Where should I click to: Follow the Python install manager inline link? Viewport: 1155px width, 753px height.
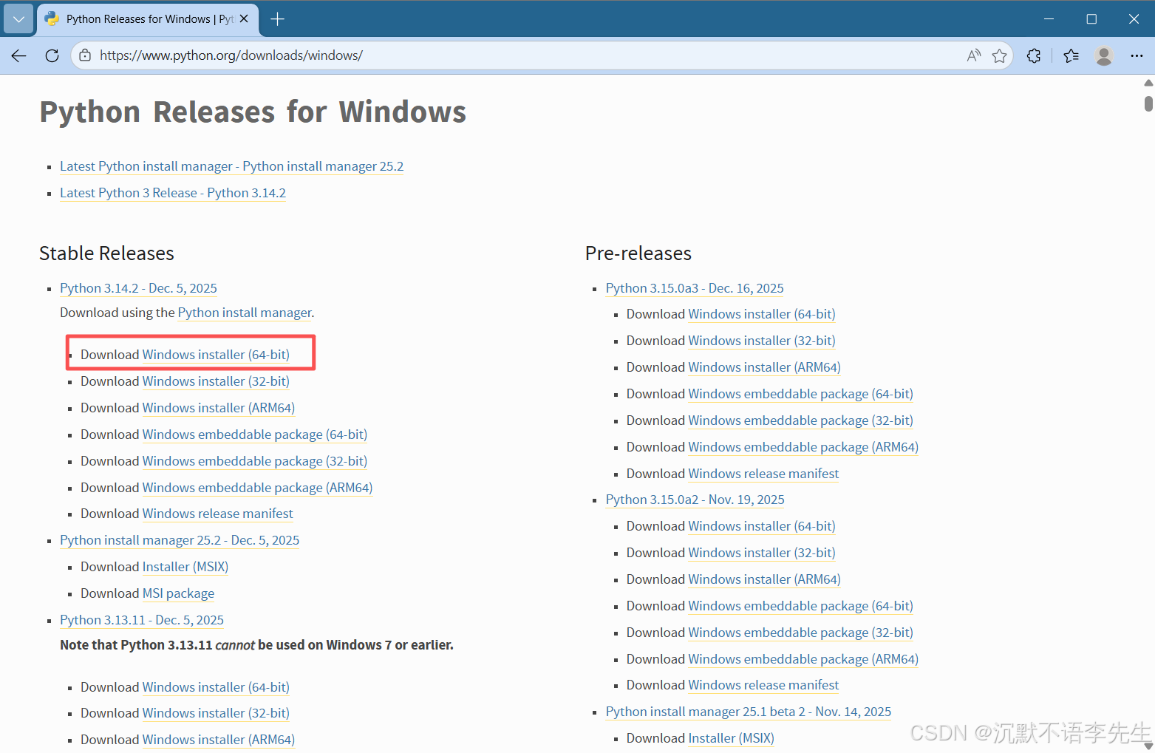coord(245,313)
